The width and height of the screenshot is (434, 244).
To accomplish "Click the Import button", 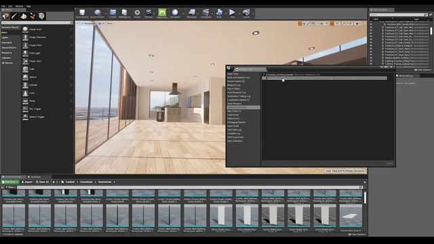I will tap(27, 182).
